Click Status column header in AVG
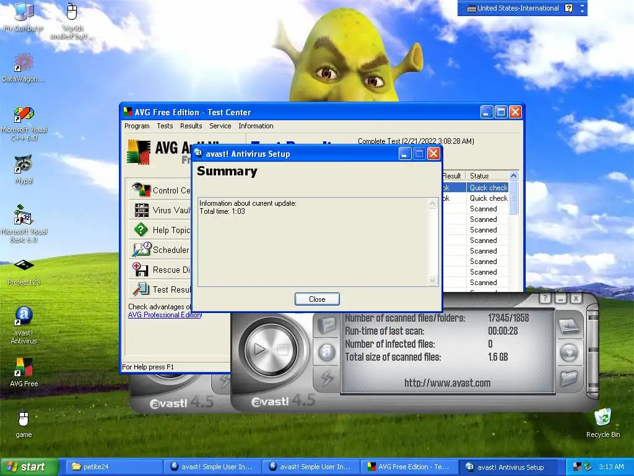The width and height of the screenshot is (634, 476). (x=487, y=175)
